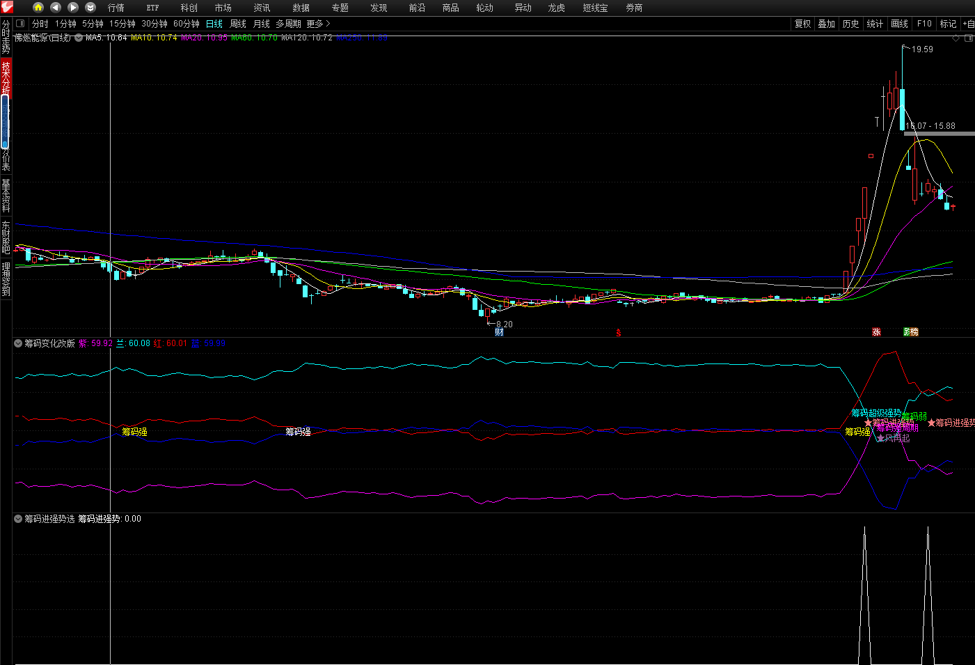This screenshot has width=975, height=665.
Task: Open the 龙虎 menu
Action: coord(556,8)
